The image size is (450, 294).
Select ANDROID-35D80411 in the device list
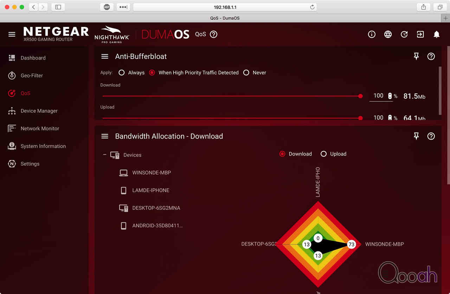point(157,226)
